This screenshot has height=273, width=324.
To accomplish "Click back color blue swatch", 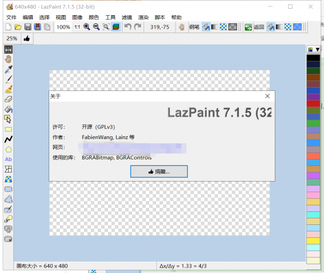I will [298, 27].
